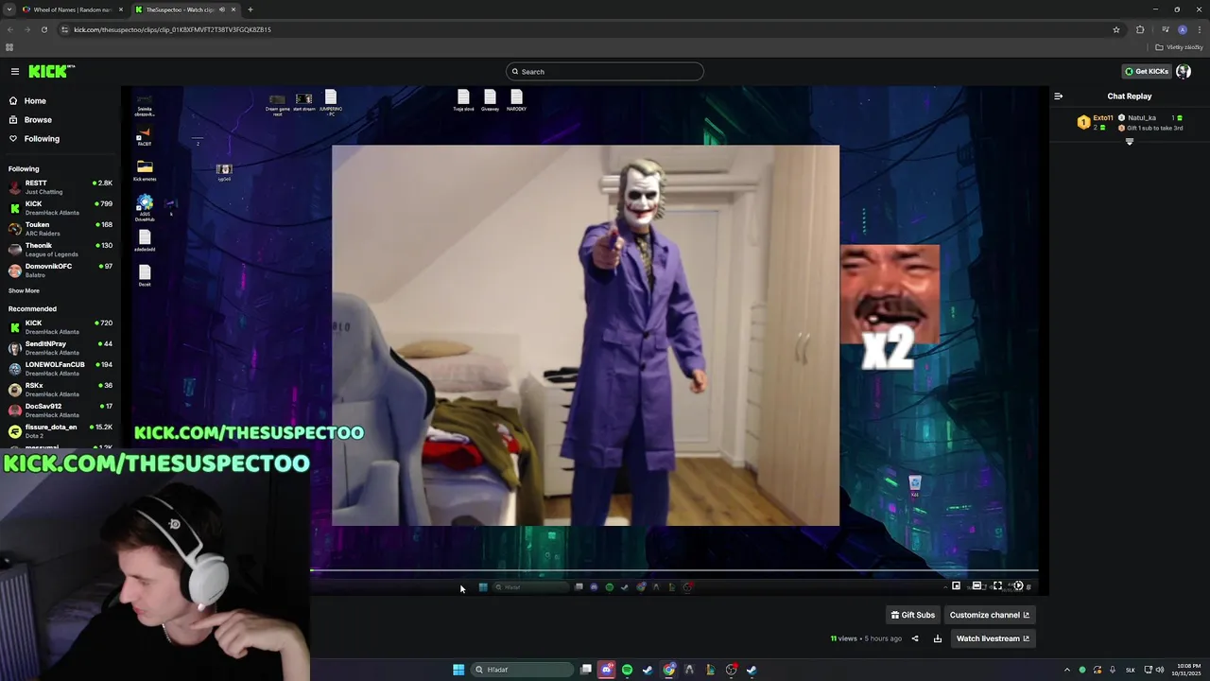Screen dimensions: 1210x681
Task: Open the tab search dropdown
Action: click(x=9, y=9)
